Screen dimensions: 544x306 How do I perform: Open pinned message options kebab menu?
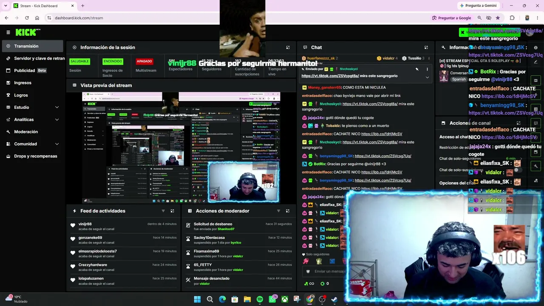(427, 69)
